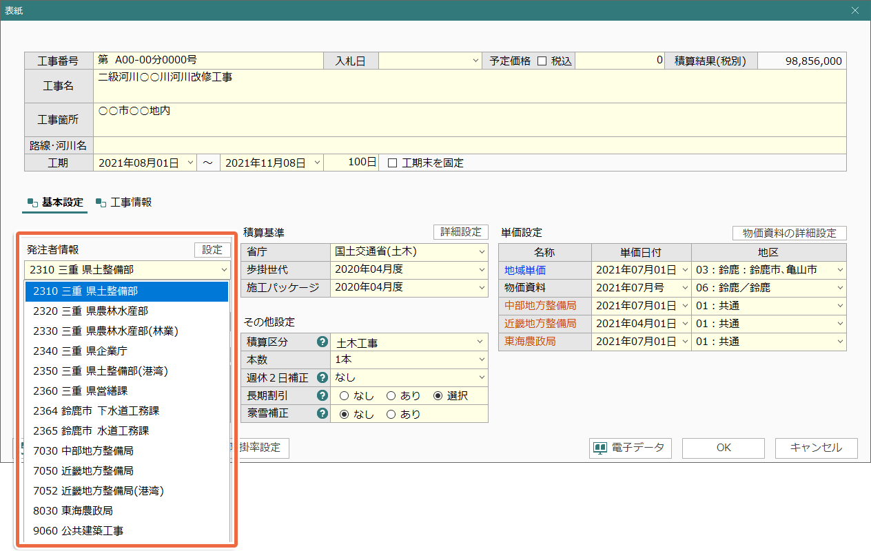
Task: Confirm with OK button
Action: (724, 448)
